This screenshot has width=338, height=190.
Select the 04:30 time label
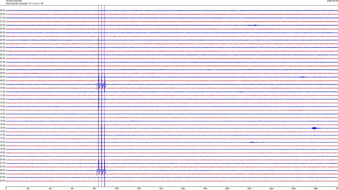pyautogui.click(x=2, y=44)
